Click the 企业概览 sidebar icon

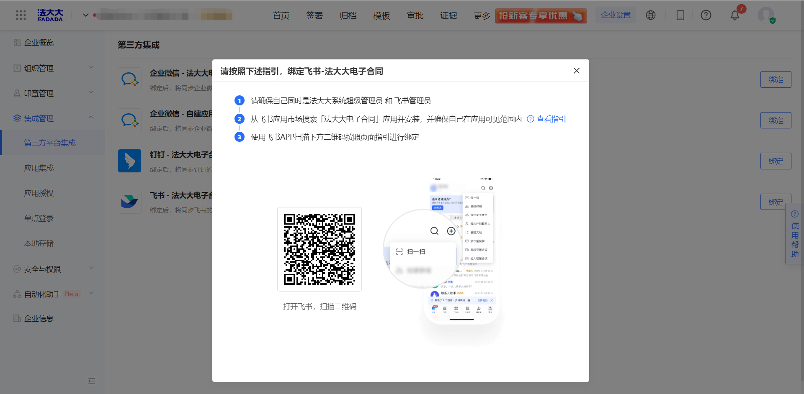(x=17, y=42)
